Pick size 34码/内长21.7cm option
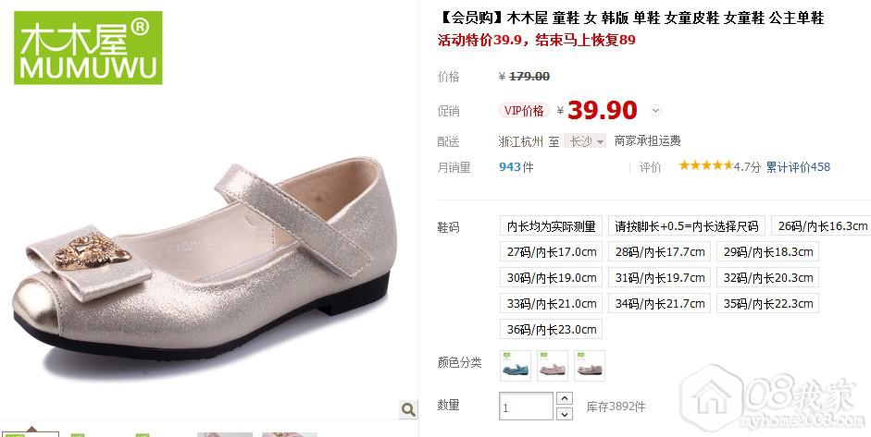 pos(659,303)
